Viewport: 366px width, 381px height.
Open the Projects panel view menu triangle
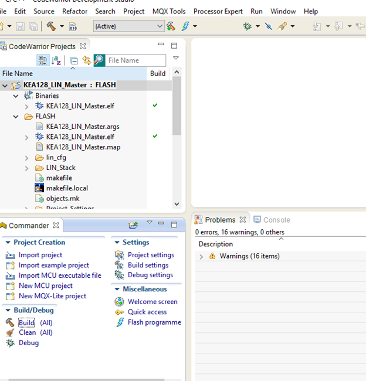(x=176, y=58)
